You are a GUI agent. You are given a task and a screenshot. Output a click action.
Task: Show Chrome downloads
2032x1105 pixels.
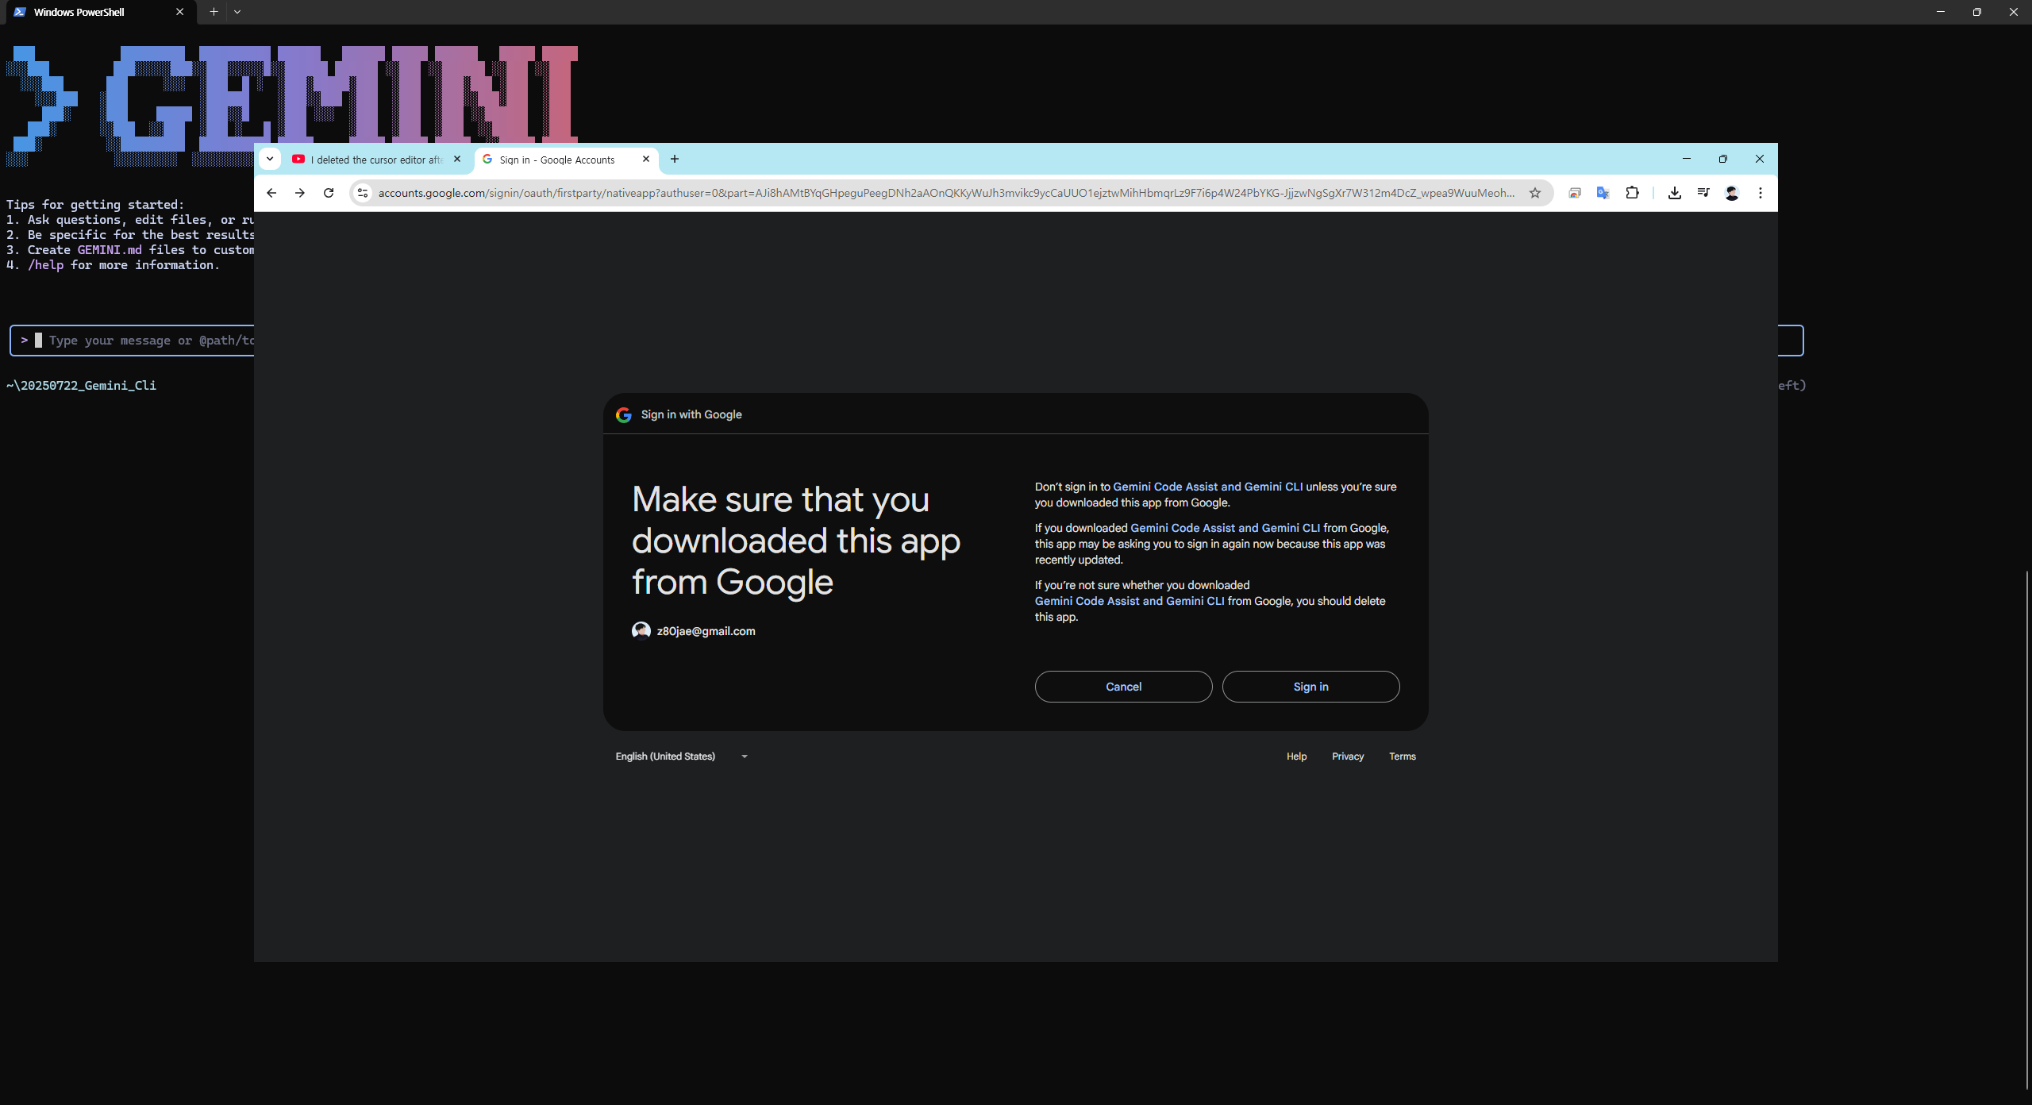pos(1675,193)
